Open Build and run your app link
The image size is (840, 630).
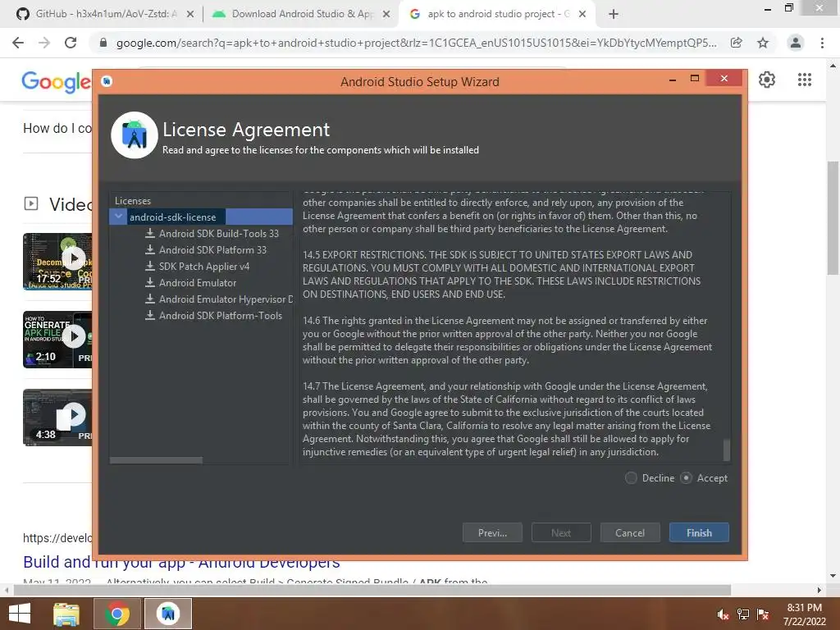(181, 563)
